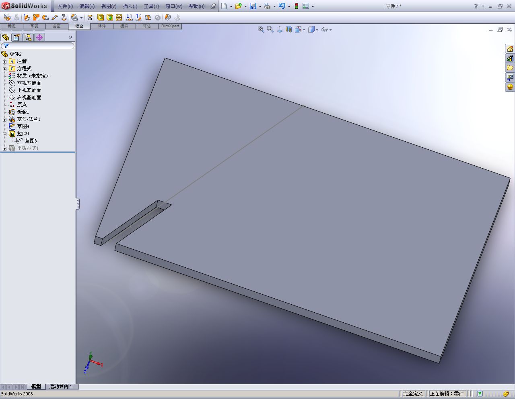Click the Rebuild traffic light icon
515x399 pixels.
coord(297,6)
